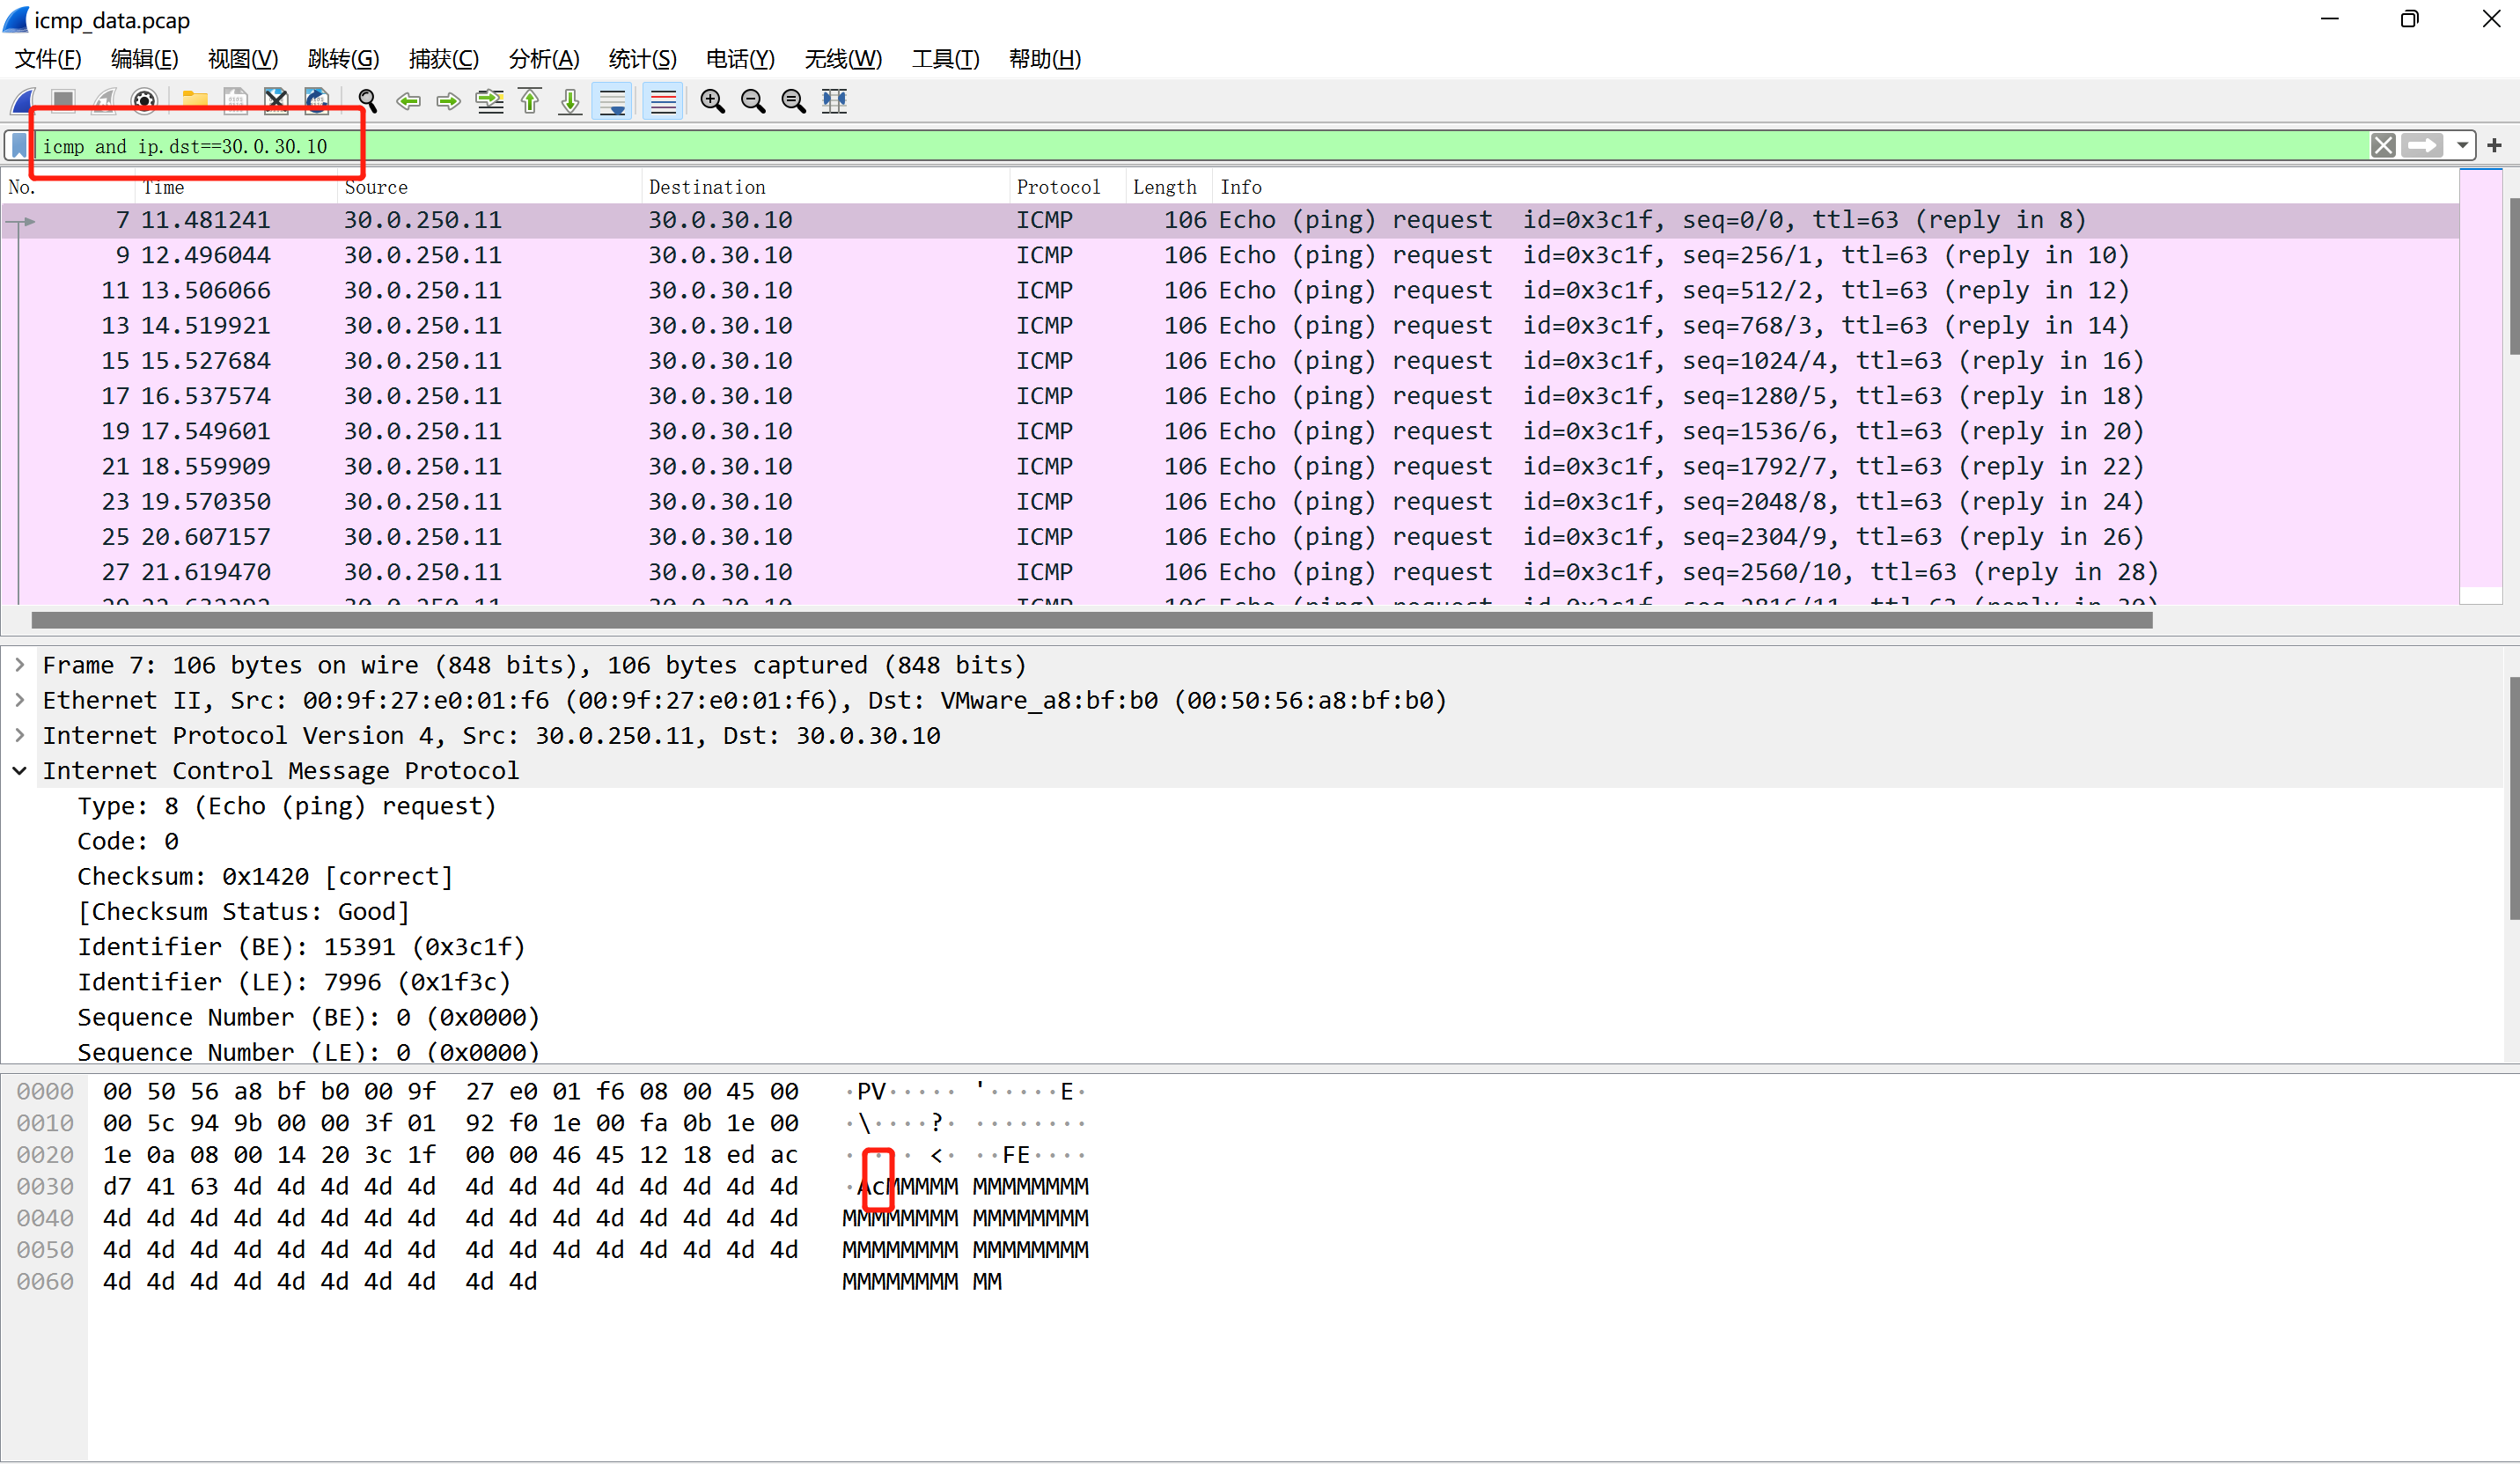The image size is (2520, 1464).
Task: Jump to last packet icon
Action: [x=570, y=101]
